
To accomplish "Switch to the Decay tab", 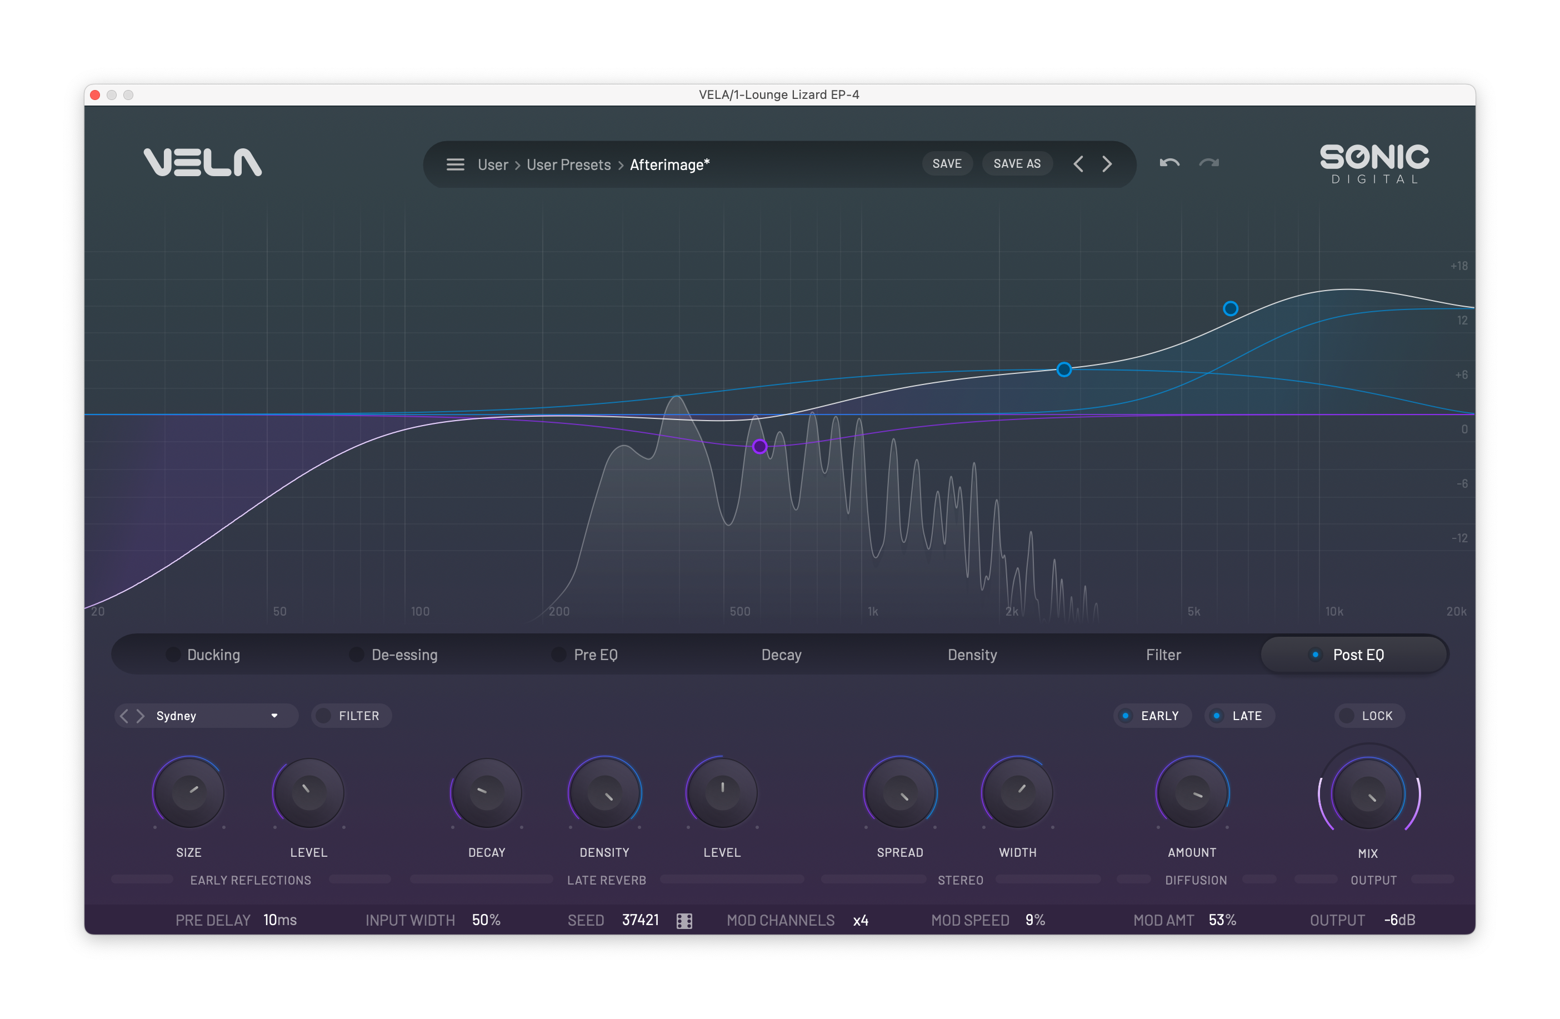I will [781, 655].
